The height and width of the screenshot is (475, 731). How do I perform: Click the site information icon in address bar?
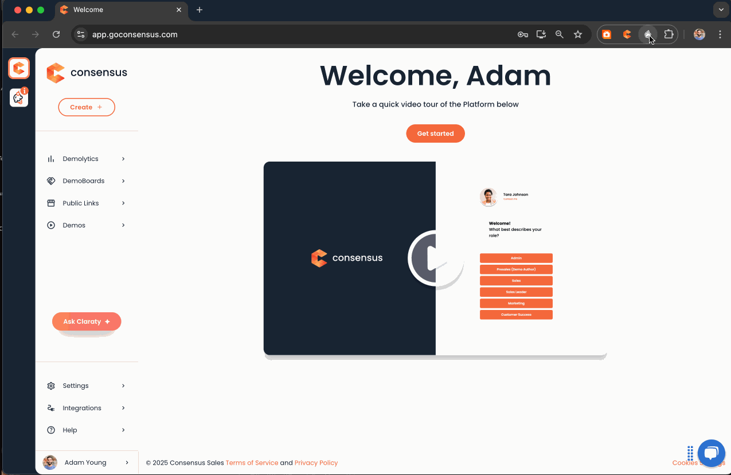click(81, 34)
